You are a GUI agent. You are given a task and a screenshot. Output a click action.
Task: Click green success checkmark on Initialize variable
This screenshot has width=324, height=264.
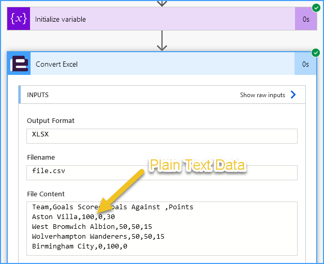316,8
